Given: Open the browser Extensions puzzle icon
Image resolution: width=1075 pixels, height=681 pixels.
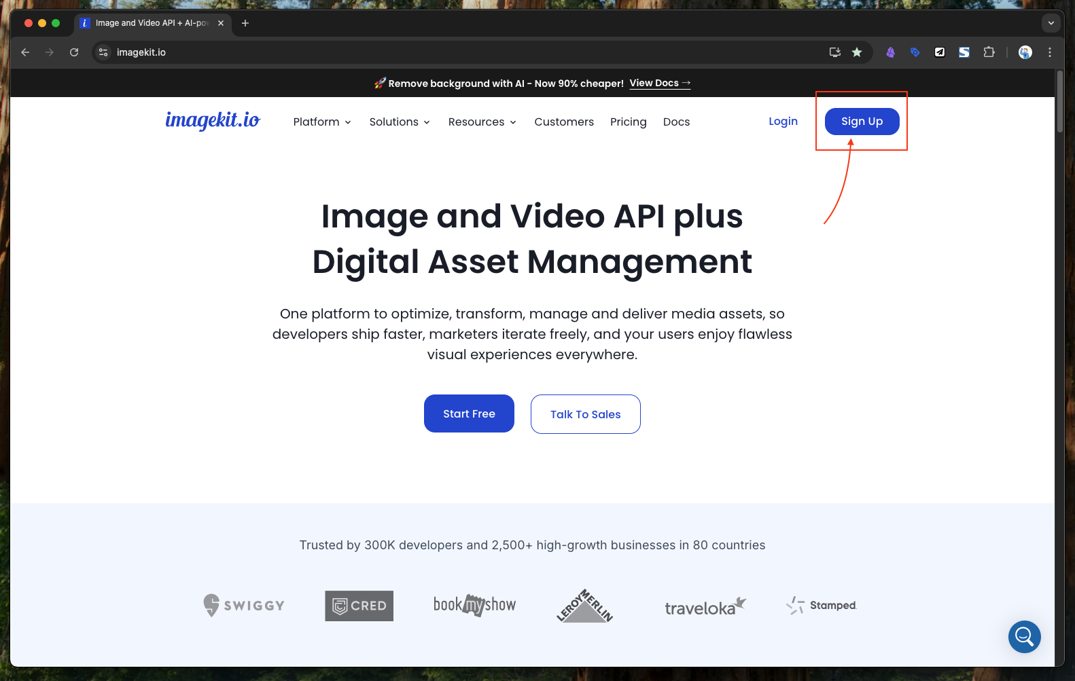Looking at the screenshot, I should [x=989, y=52].
